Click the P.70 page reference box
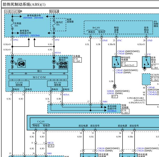 [51, 146]
